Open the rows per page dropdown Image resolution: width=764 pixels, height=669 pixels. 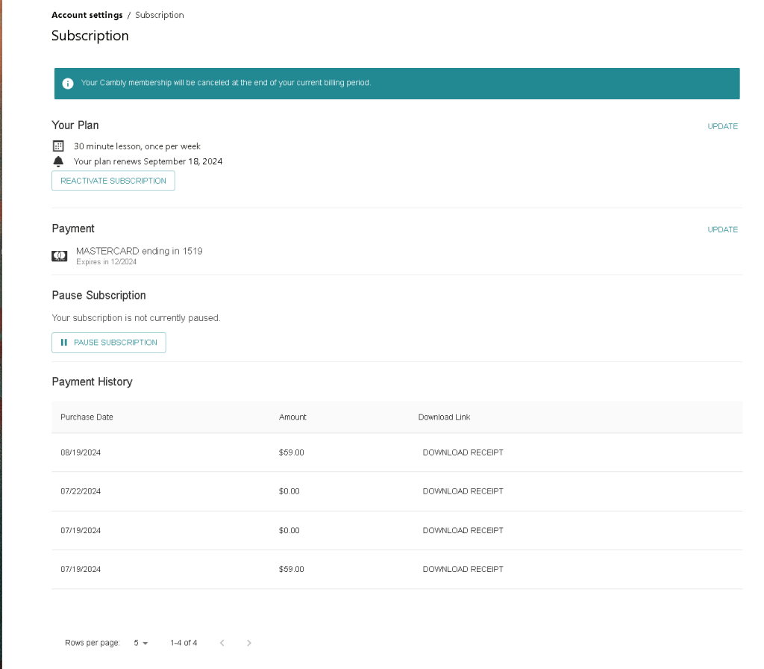tap(141, 643)
